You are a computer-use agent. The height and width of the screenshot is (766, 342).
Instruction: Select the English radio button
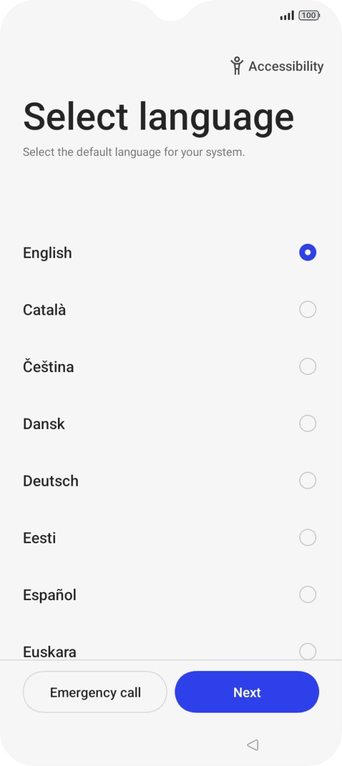(307, 253)
